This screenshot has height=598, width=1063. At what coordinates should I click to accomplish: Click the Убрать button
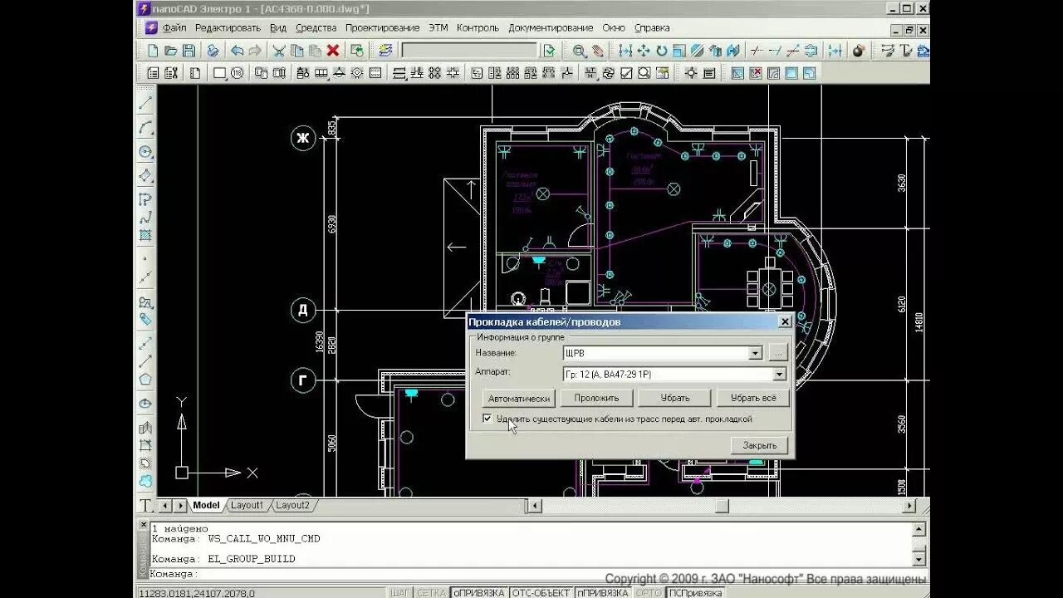click(675, 398)
